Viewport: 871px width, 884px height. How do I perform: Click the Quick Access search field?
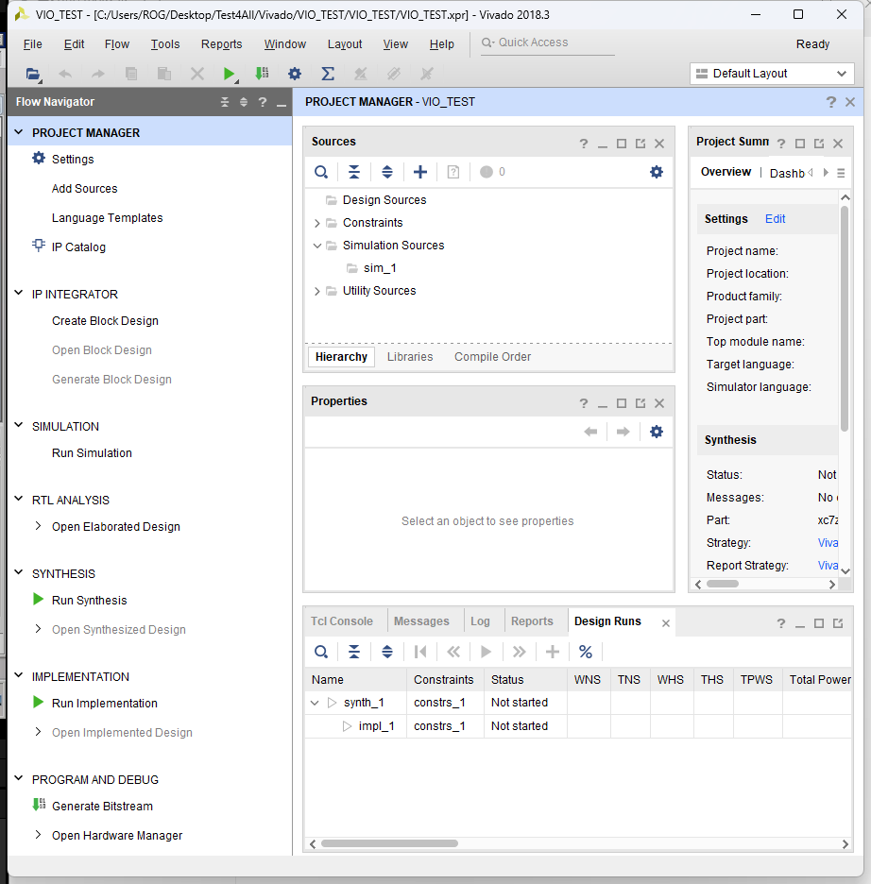[x=547, y=42]
